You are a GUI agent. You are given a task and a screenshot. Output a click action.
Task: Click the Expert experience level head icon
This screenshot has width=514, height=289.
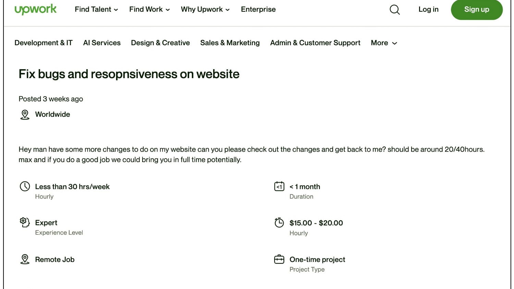tap(25, 223)
